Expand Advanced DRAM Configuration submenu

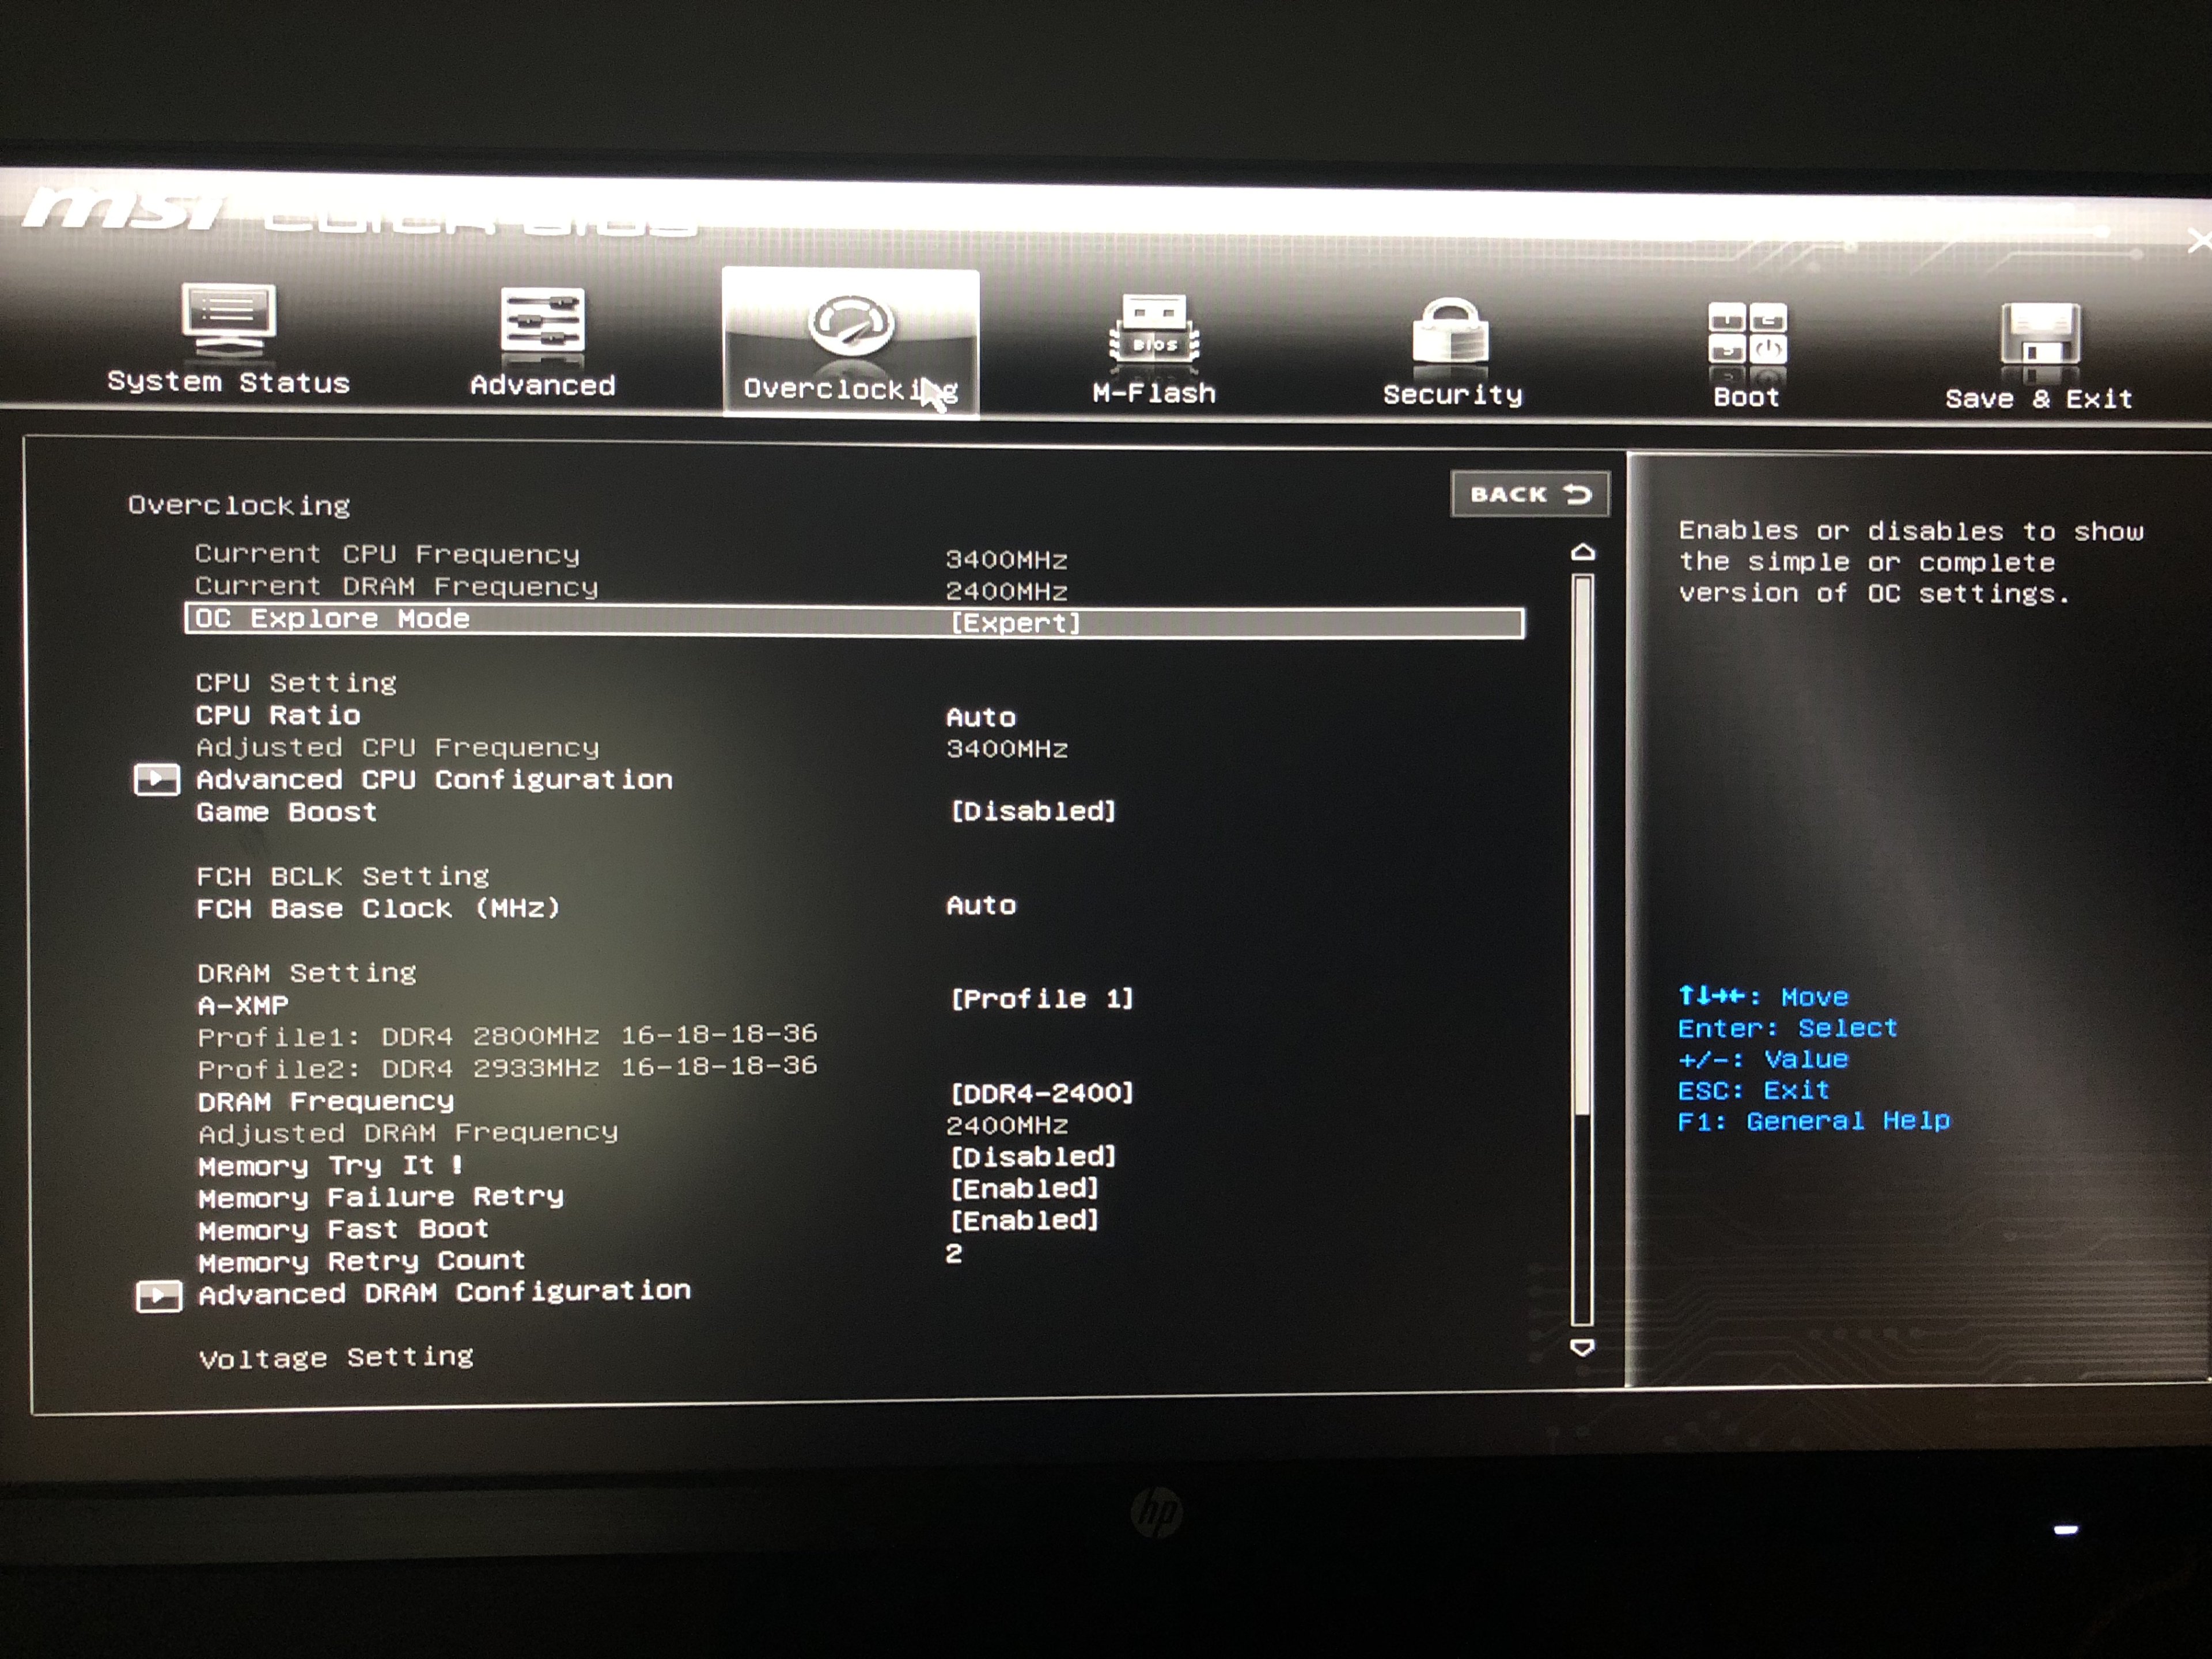pos(444,1293)
